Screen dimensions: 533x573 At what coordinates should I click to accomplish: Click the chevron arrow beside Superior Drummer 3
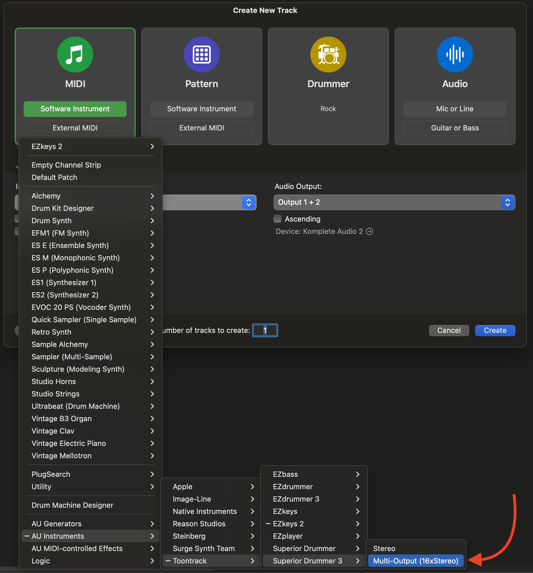coord(358,561)
